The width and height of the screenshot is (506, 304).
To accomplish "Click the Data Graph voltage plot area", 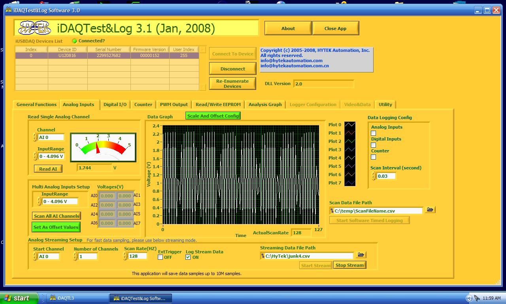I will click(x=241, y=175).
